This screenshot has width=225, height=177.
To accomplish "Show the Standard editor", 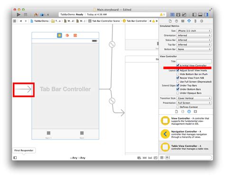I will coord(172,15).
